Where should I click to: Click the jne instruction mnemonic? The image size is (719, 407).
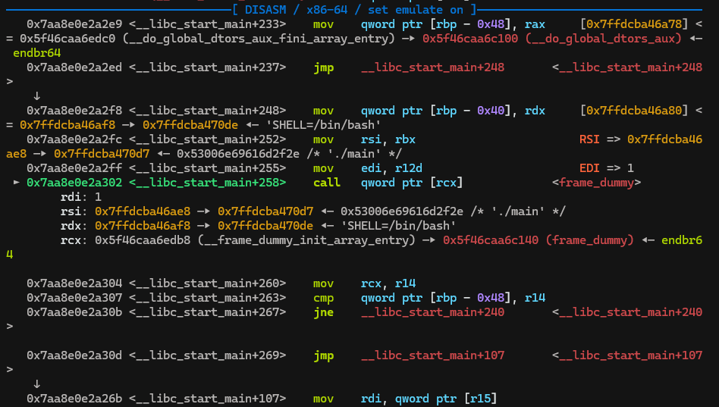[324, 312]
